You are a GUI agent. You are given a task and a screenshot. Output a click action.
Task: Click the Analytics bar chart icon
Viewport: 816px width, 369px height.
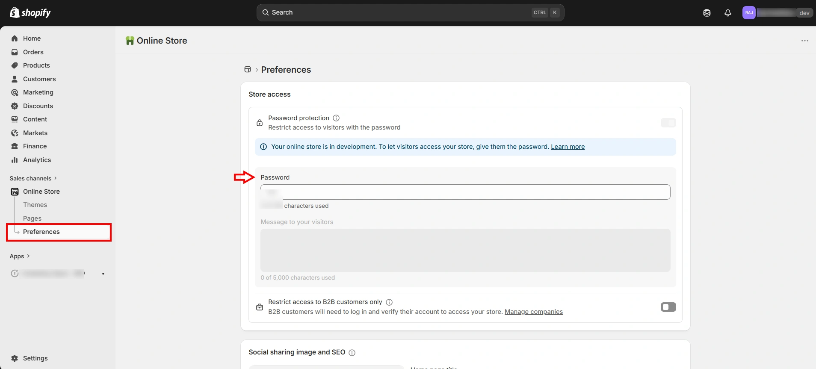click(15, 160)
